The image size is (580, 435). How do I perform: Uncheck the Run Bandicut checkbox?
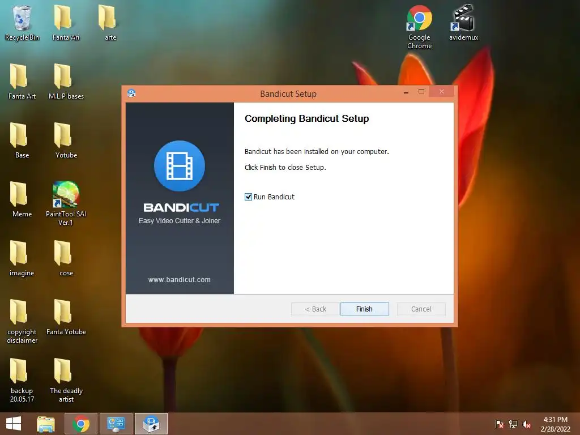pyautogui.click(x=248, y=197)
